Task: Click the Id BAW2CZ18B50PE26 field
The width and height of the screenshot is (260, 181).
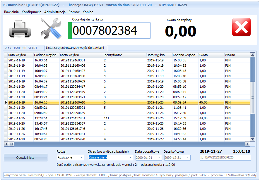Action: pyautogui.click(x=225, y=158)
